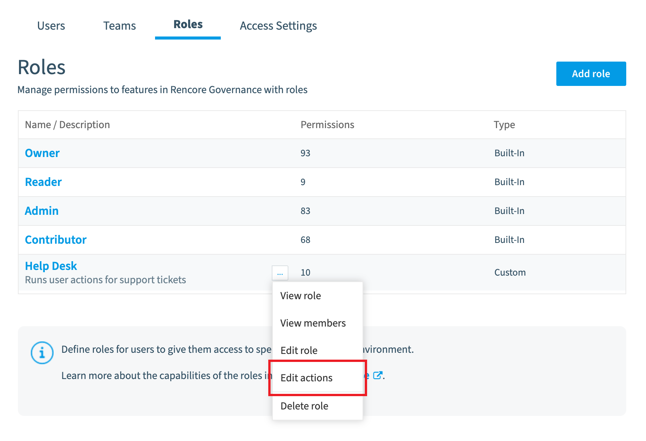The height and width of the screenshot is (441, 646).
Task: Click the Built-In type cell for Reader
Action: click(510, 182)
